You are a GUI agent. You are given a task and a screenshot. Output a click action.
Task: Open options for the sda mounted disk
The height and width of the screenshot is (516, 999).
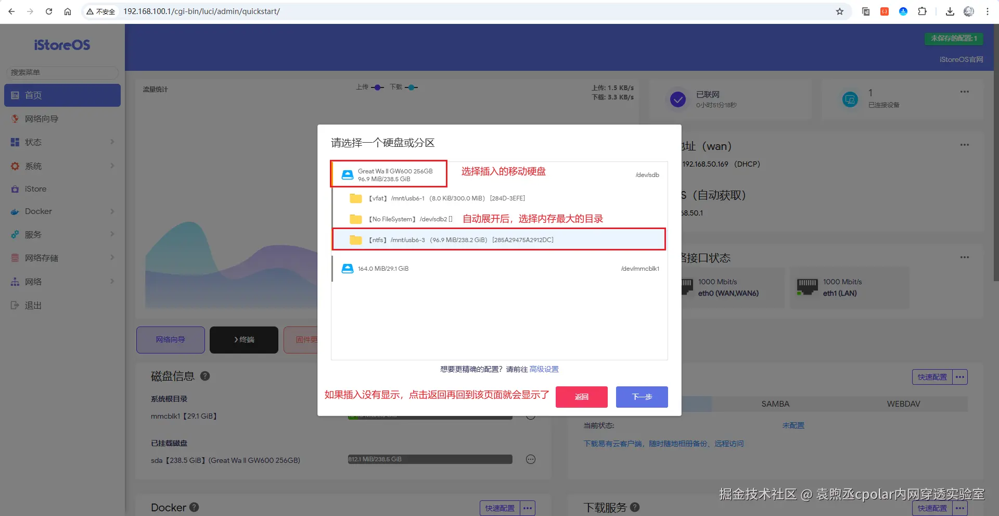[531, 459]
